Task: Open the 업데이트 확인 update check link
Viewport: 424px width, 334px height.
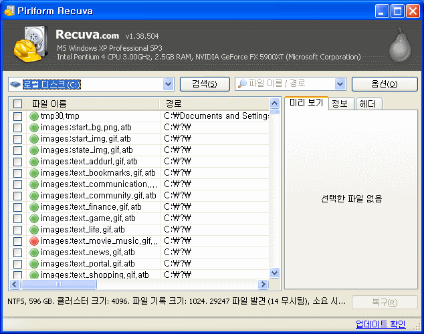Action: point(381,324)
